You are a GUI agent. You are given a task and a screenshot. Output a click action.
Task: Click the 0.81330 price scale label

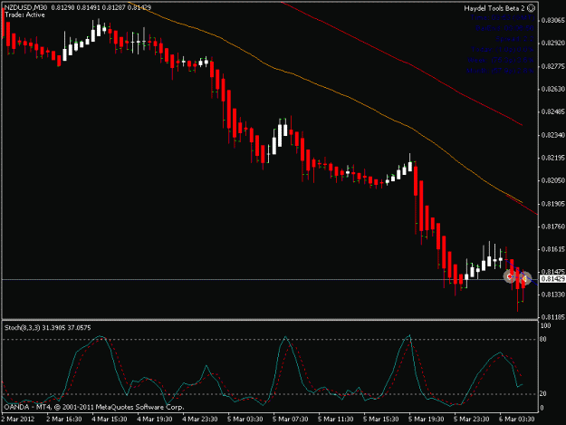(x=552, y=295)
